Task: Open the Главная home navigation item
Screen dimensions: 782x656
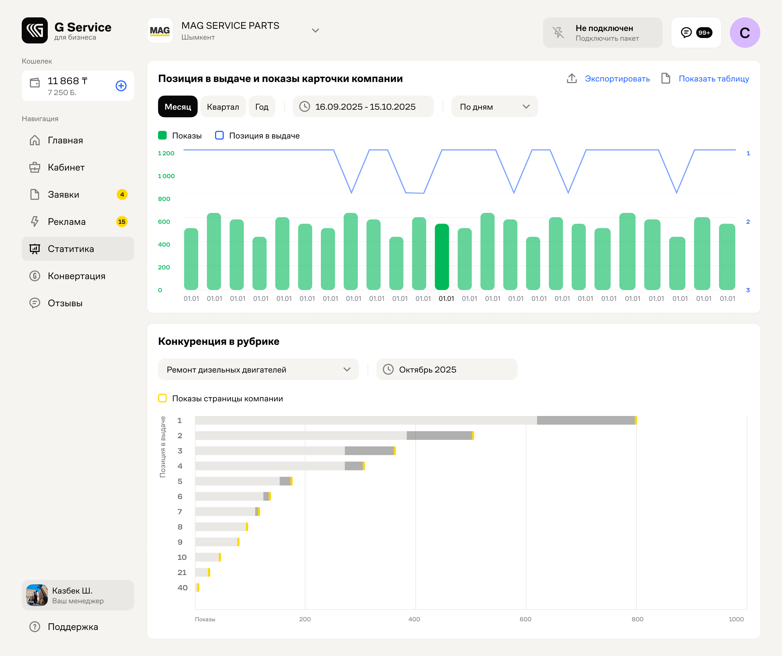Action: 78,140
